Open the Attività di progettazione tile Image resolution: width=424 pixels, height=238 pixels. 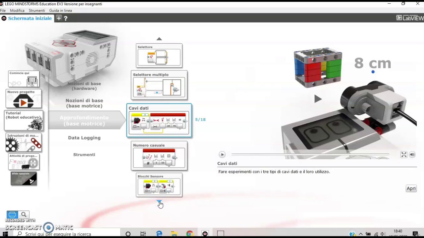(24, 162)
